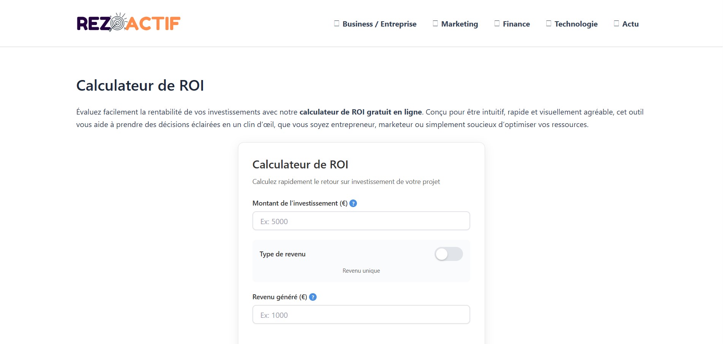Click the main Calculateur de ROI page heading
723x344 pixels.
coord(140,86)
